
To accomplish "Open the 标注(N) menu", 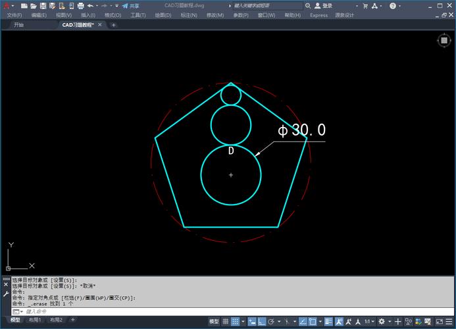I will (189, 15).
